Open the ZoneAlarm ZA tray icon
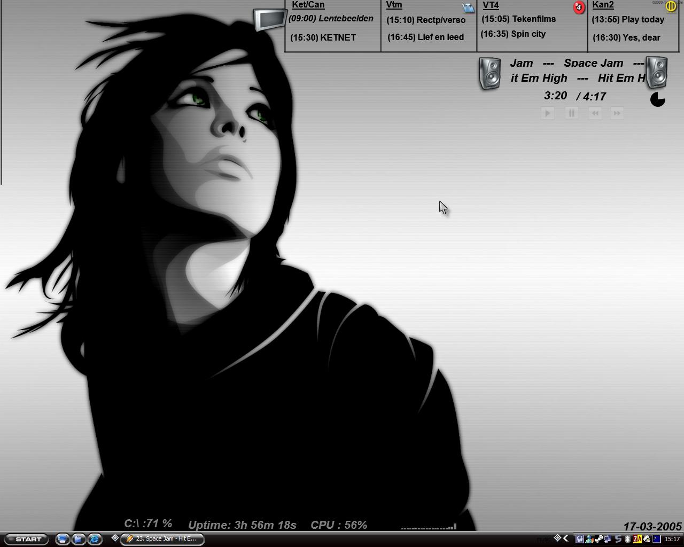The width and height of the screenshot is (684, 547). click(637, 539)
